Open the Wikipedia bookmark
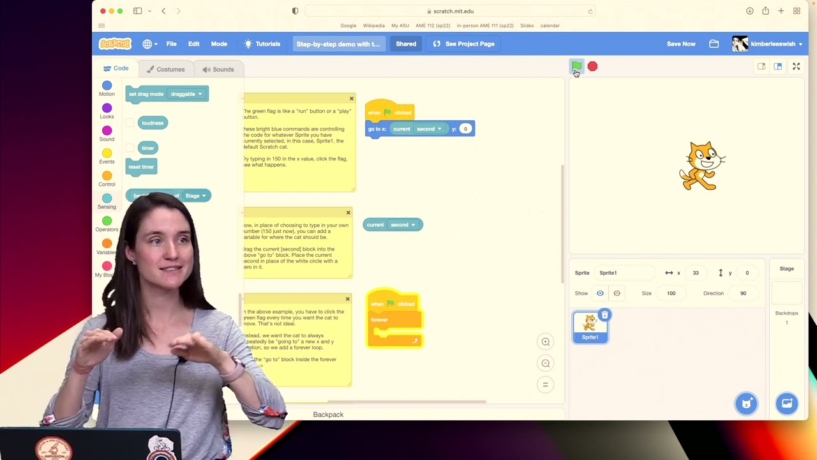This screenshot has height=460, width=817. click(373, 26)
